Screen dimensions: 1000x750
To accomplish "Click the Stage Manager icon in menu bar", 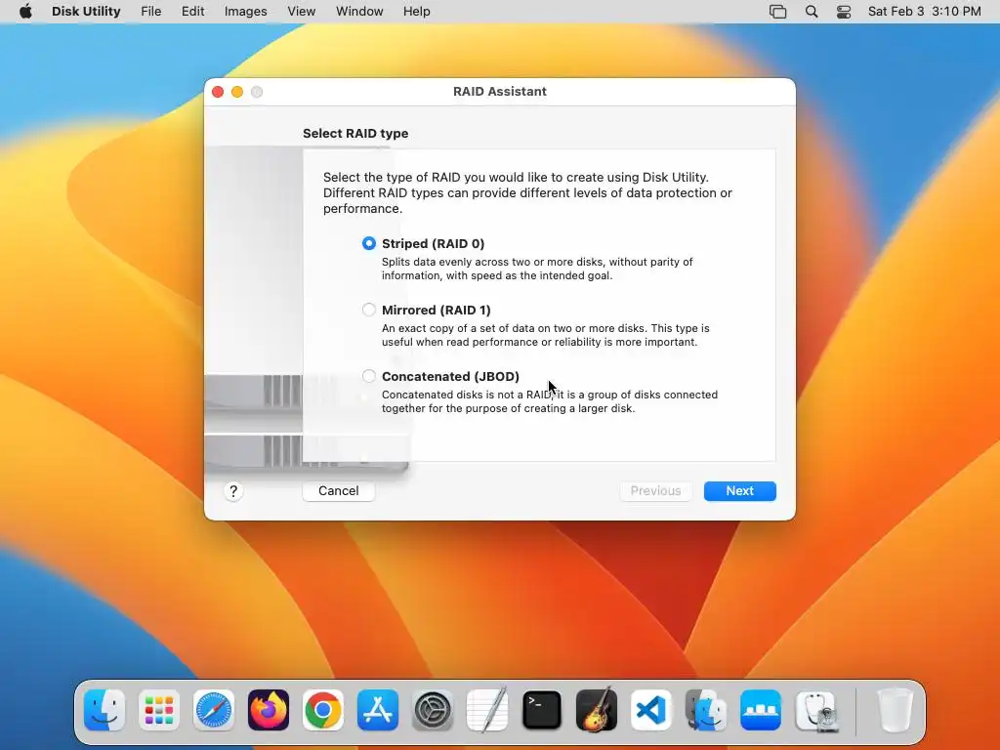I will click(778, 12).
